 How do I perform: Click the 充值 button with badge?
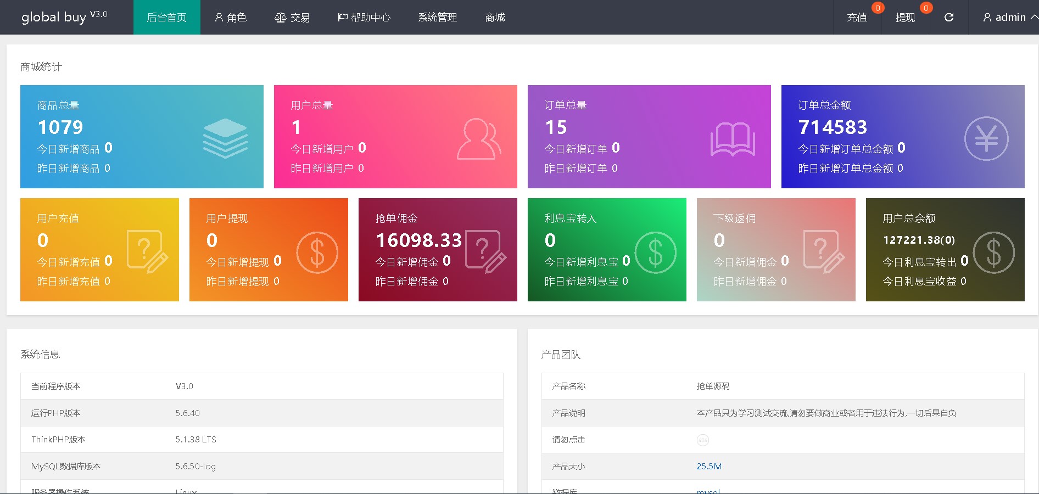(857, 18)
